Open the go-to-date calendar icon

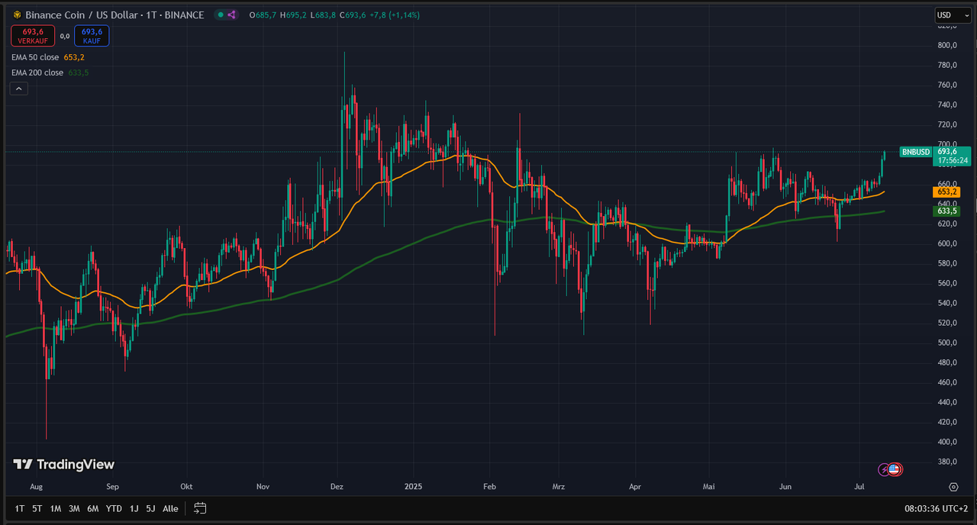[x=200, y=508]
